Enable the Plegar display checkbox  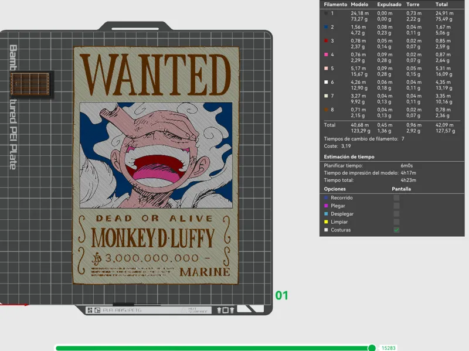396,206
